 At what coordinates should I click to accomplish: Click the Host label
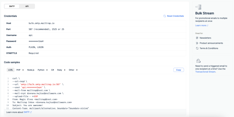pos(9,23)
